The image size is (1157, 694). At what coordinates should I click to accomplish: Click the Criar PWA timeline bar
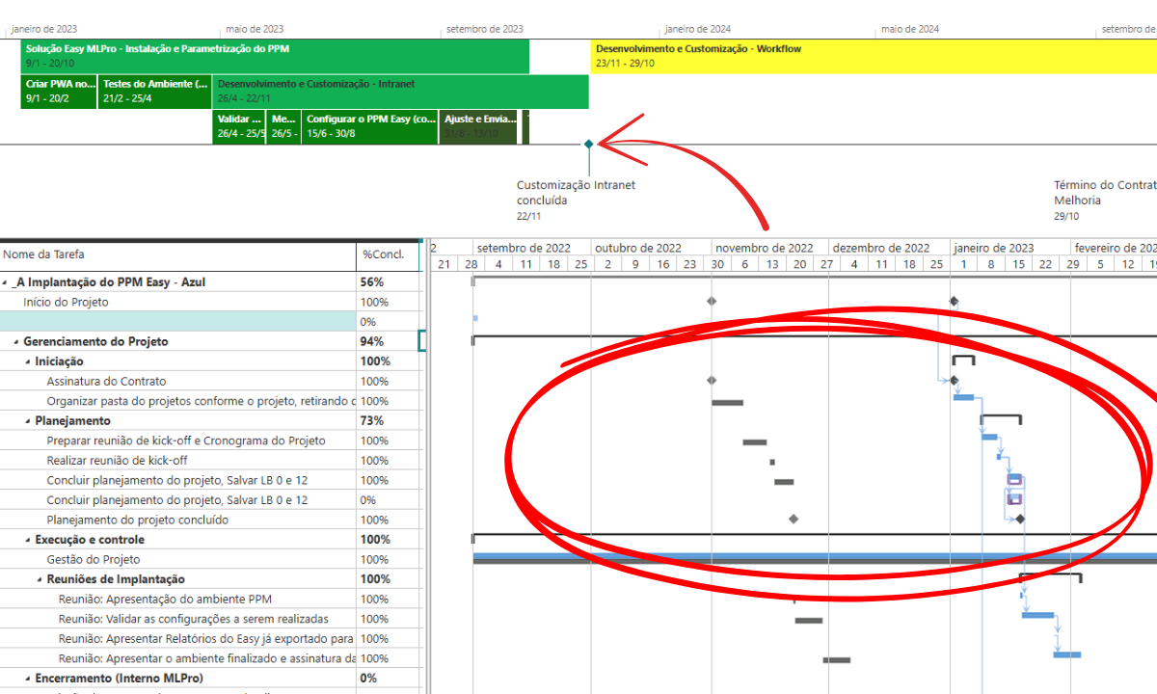tap(59, 93)
